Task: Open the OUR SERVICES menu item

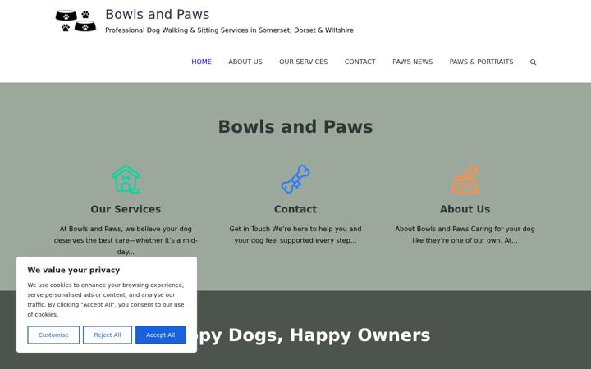Action: pyautogui.click(x=304, y=61)
